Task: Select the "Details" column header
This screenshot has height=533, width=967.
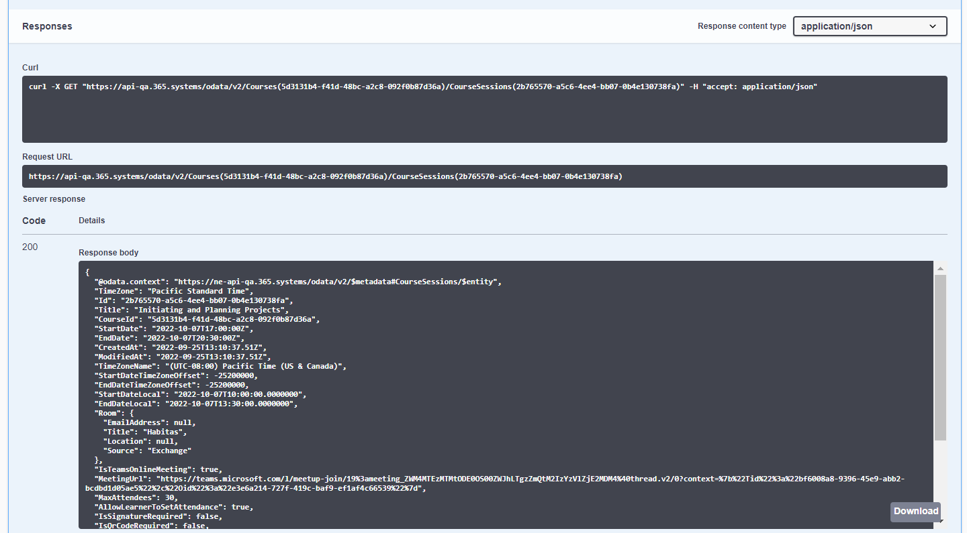Action: click(x=92, y=221)
